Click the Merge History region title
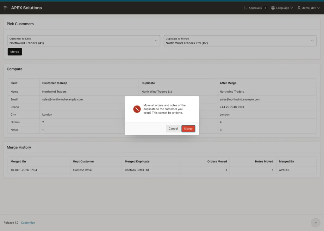 point(19,147)
